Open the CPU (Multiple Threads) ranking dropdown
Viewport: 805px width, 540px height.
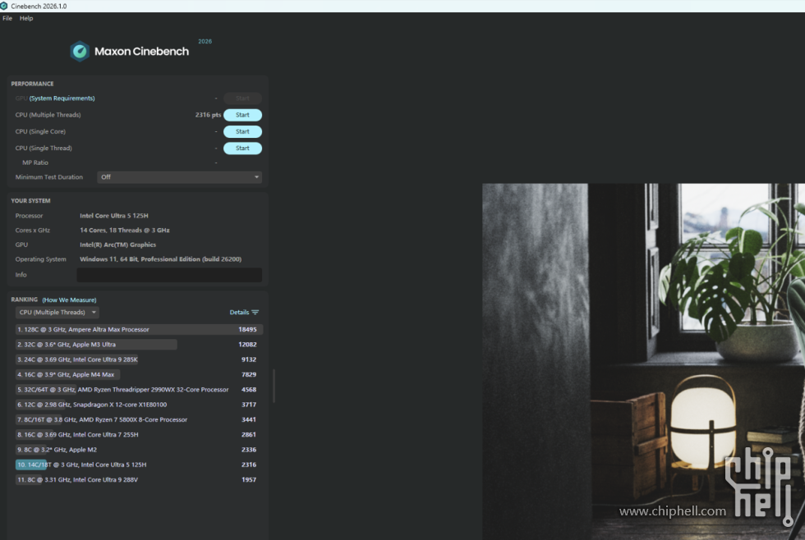pos(56,312)
